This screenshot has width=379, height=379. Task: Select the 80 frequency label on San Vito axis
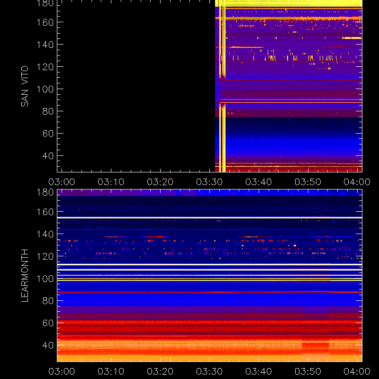(x=48, y=111)
